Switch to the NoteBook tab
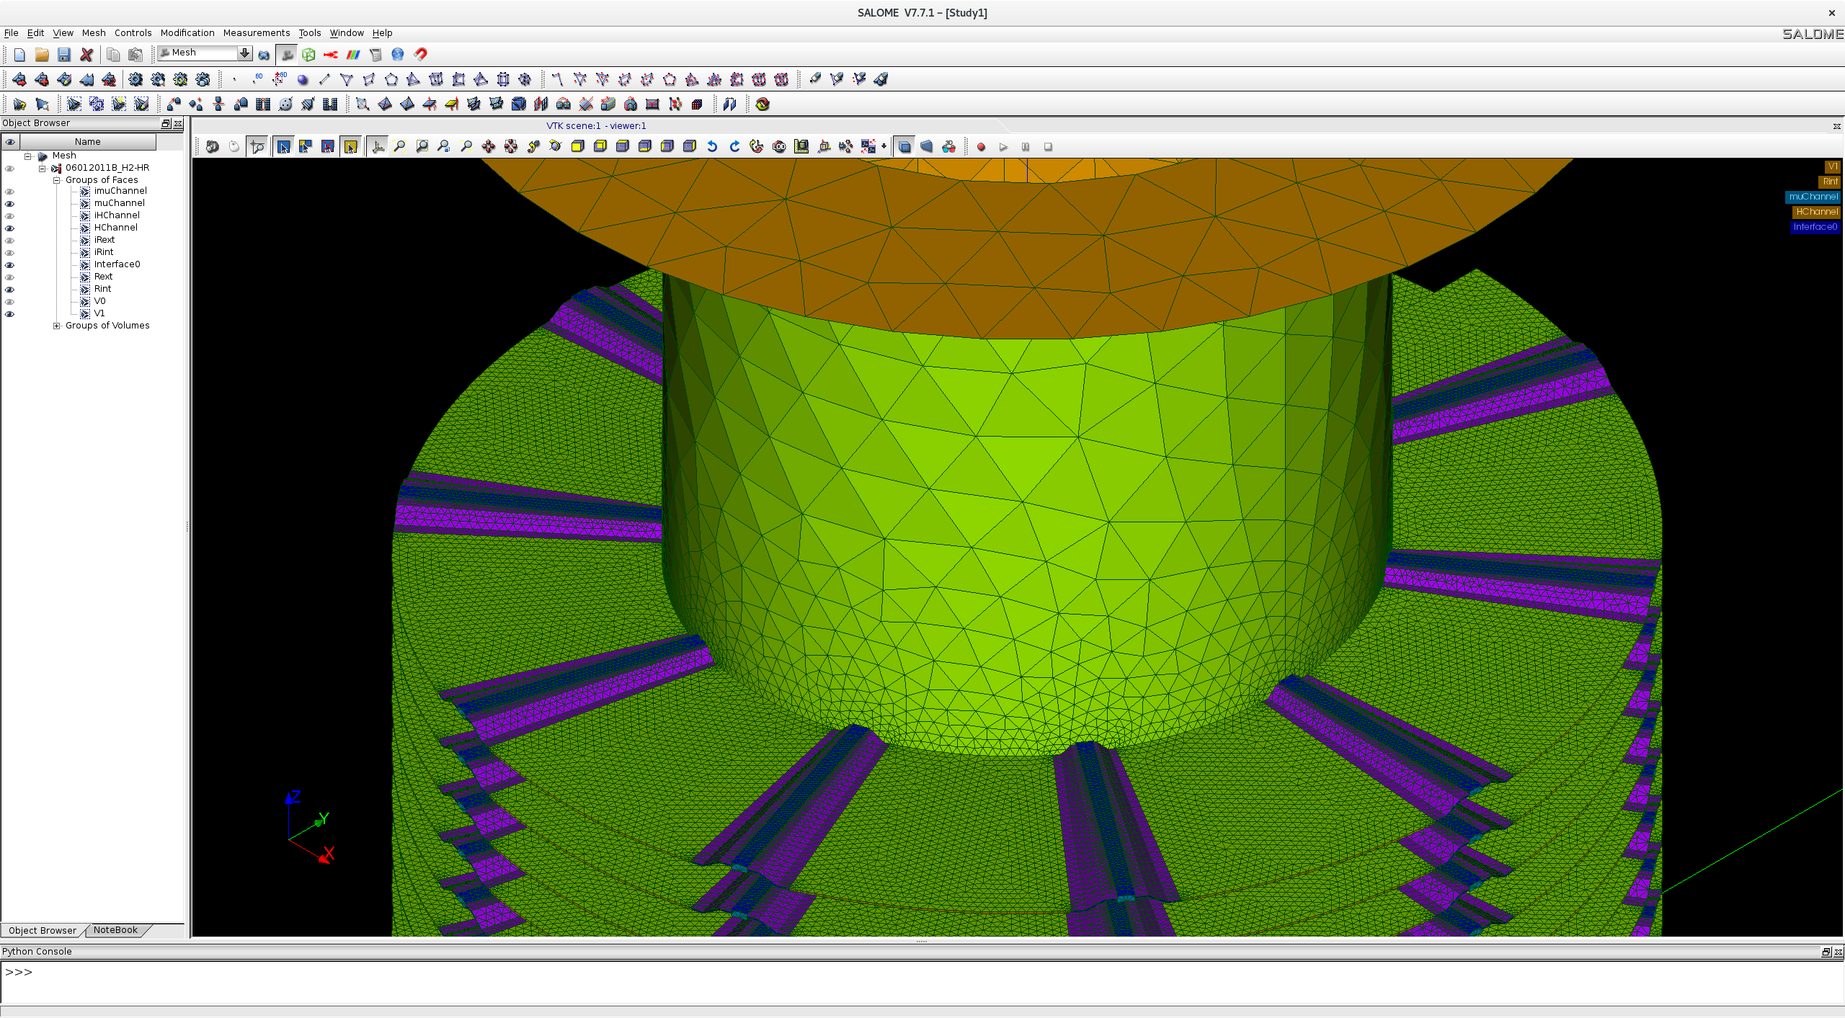The height and width of the screenshot is (1018, 1845). click(x=115, y=930)
